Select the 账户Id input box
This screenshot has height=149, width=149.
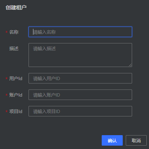[x=80, y=95]
